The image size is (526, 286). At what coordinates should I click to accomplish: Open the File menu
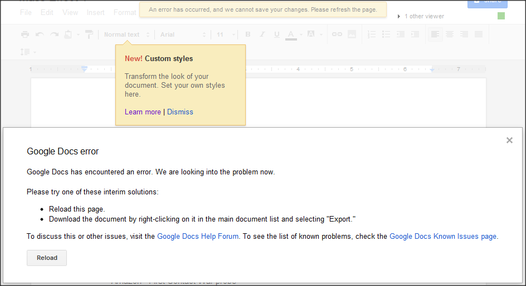pos(26,13)
